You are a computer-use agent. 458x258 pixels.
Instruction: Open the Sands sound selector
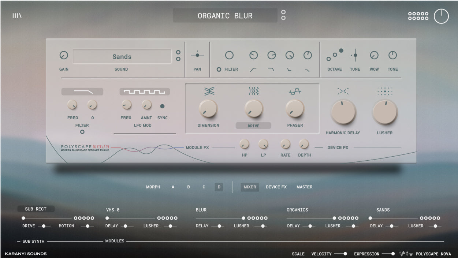point(122,57)
